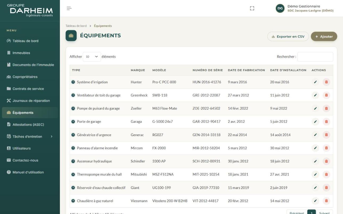343x214 pixels.
Task: Click pencil icon for Ascenseur hydraulique
Action: [315, 161]
